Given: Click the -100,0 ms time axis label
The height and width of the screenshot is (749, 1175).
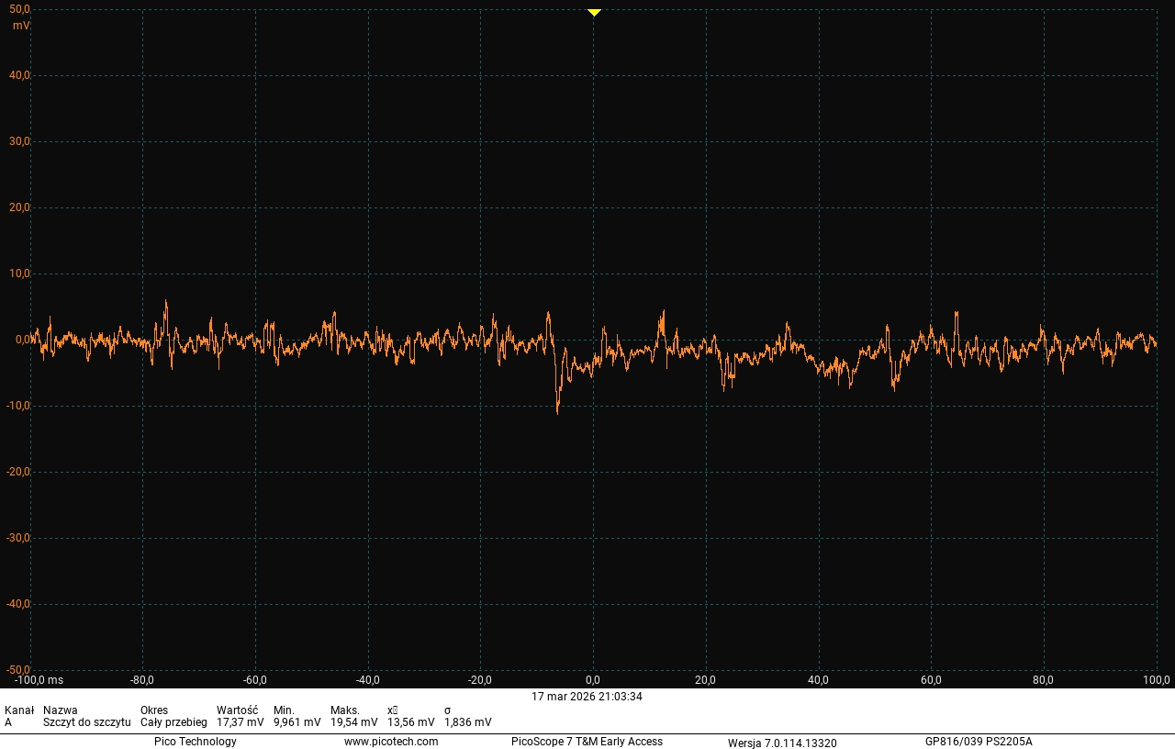Looking at the screenshot, I should (x=39, y=680).
